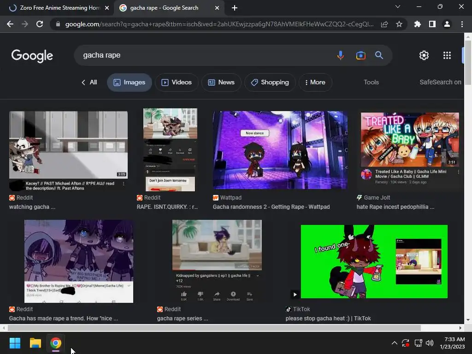Click the sync update tray icon
This screenshot has height=354, width=472.
point(406,343)
